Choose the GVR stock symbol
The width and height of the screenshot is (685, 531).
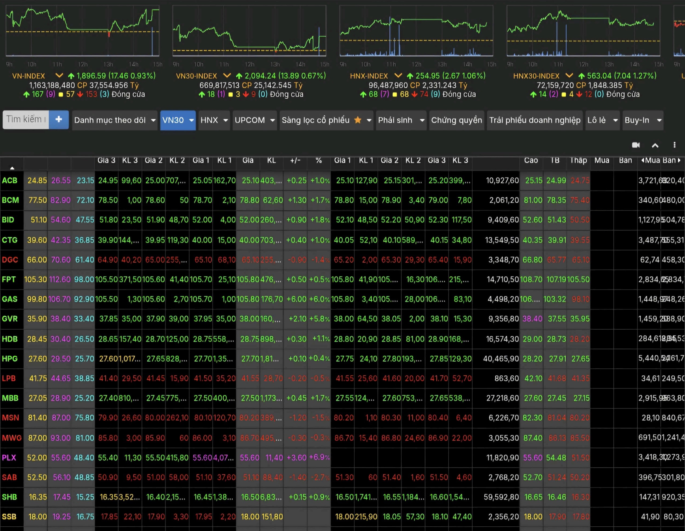pos(9,319)
